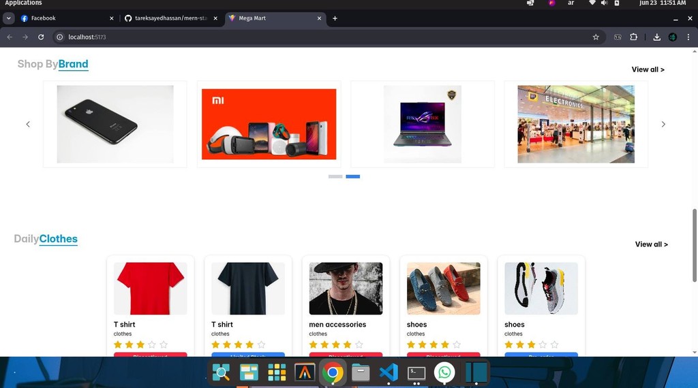Close the GitHub tab
This screenshot has height=388, width=698.
click(215, 18)
